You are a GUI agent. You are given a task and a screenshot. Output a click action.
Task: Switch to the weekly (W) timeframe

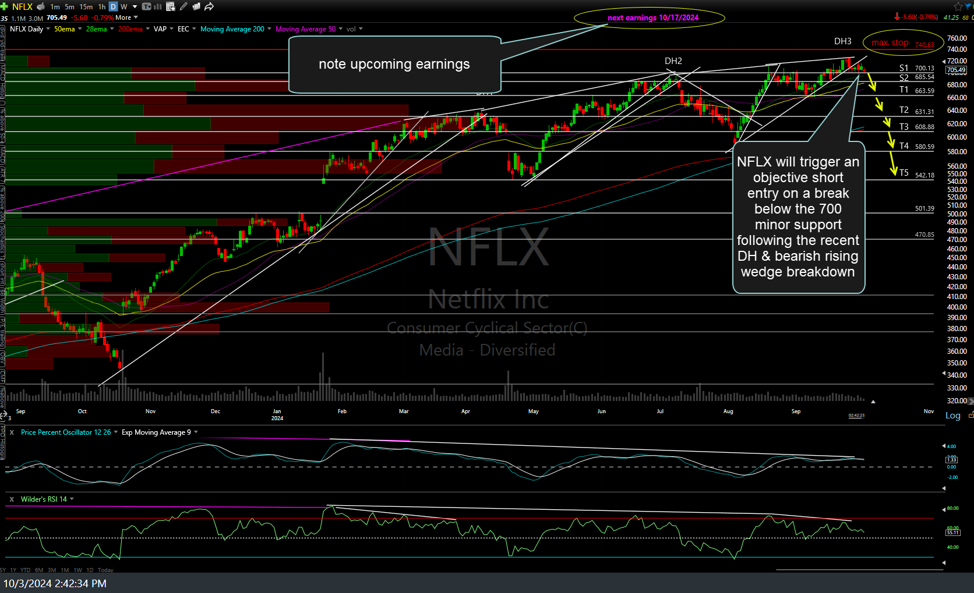coord(123,6)
